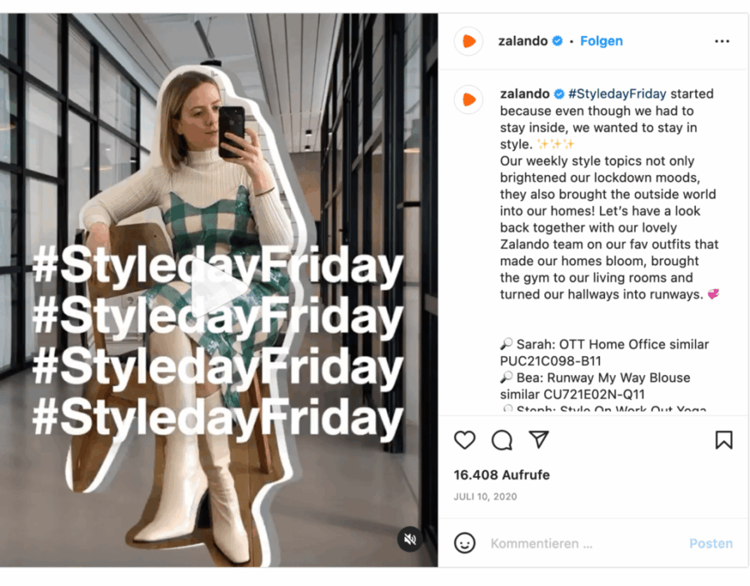Unmute video with the speaker icon
The image size is (750, 586).
410,539
